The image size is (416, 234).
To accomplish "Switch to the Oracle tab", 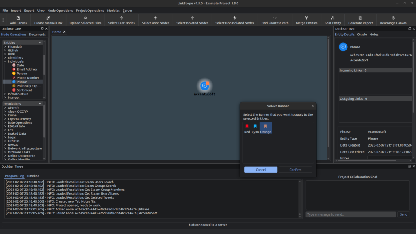I will point(362,35).
